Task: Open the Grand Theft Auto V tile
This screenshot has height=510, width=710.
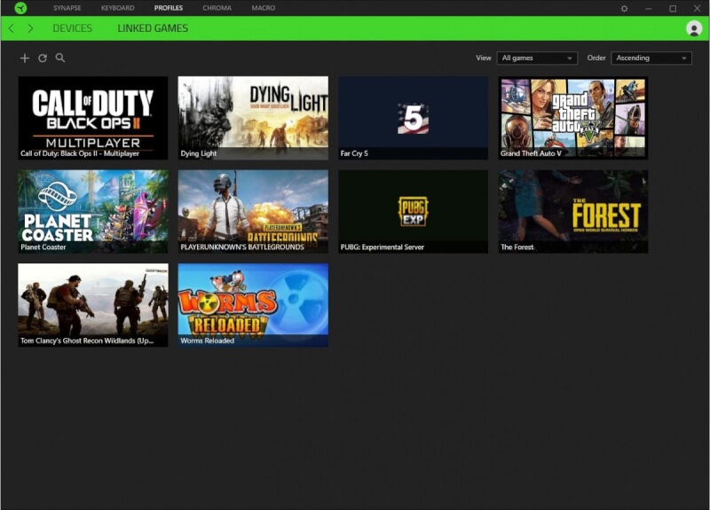Action: (x=573, y=118)
